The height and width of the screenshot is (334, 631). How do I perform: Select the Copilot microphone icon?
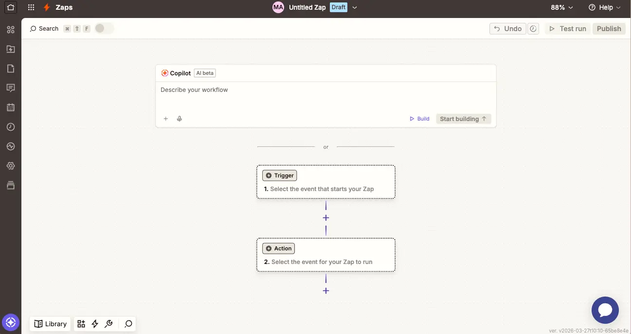(179, 118)
